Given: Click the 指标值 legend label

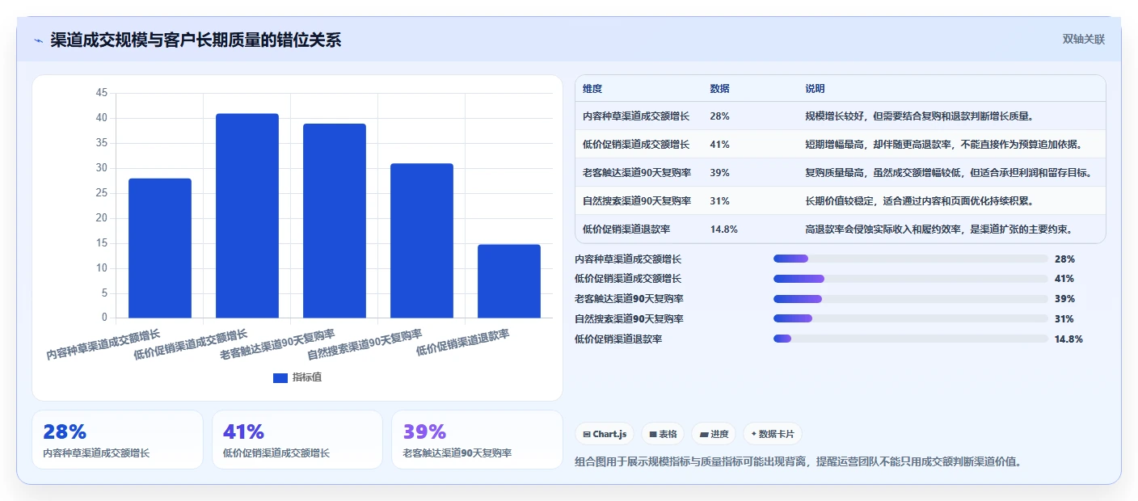Looking at the screenshot, I should (307, 377).
